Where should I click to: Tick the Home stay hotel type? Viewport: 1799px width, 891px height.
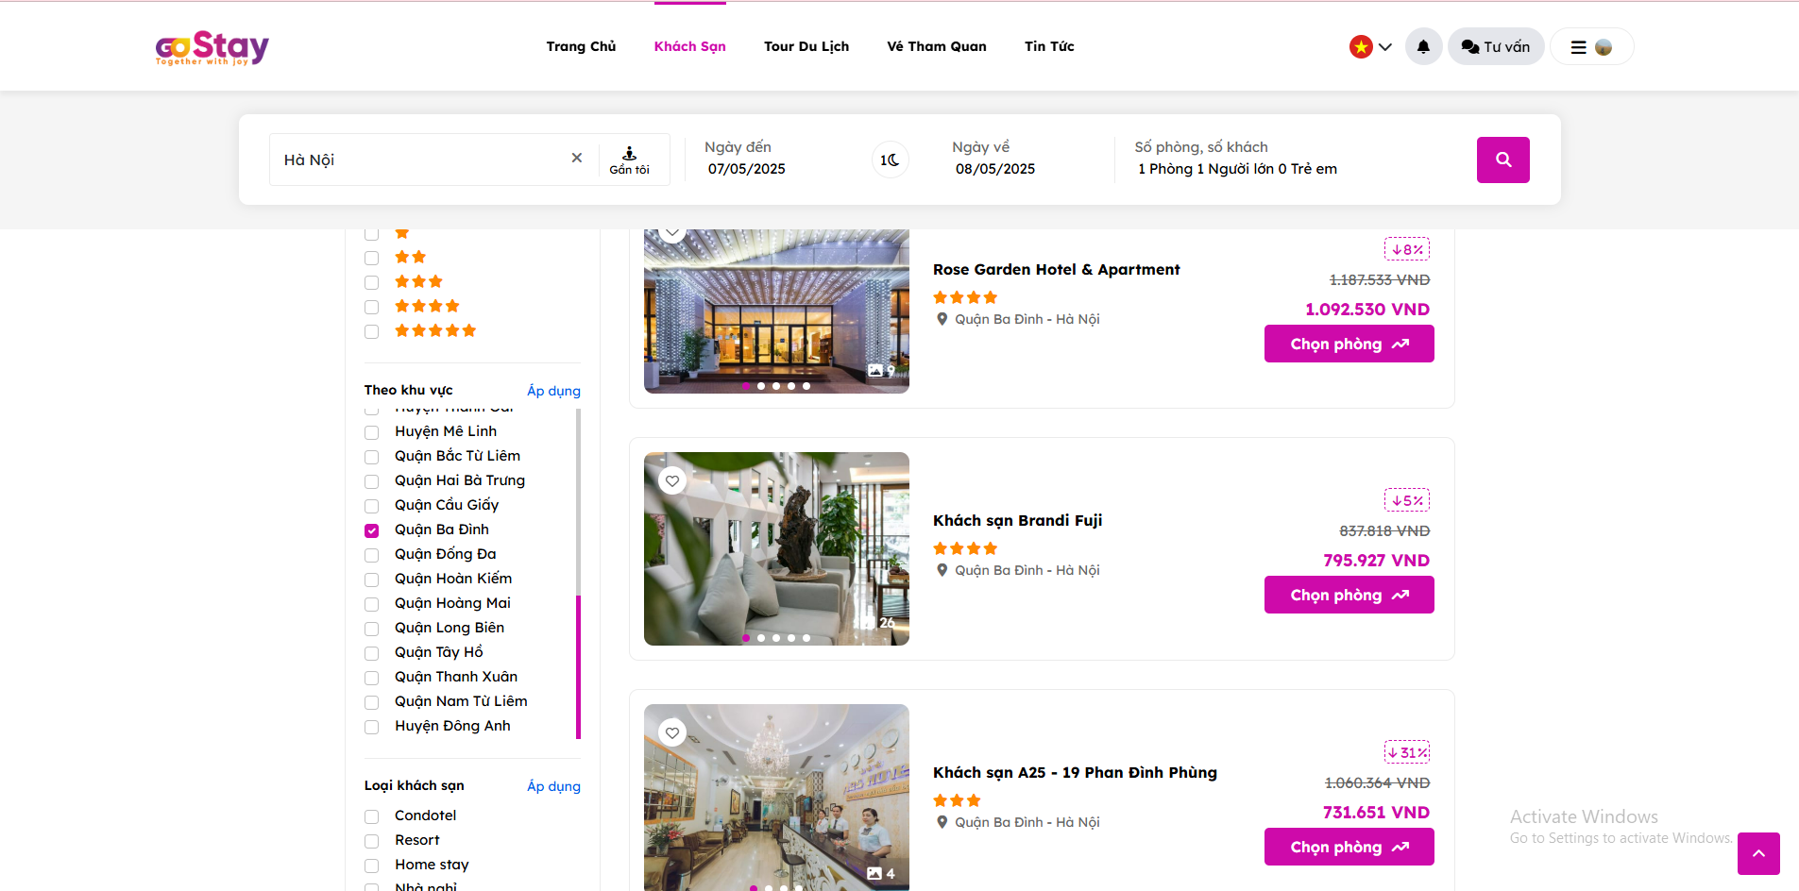click(372, 866)
